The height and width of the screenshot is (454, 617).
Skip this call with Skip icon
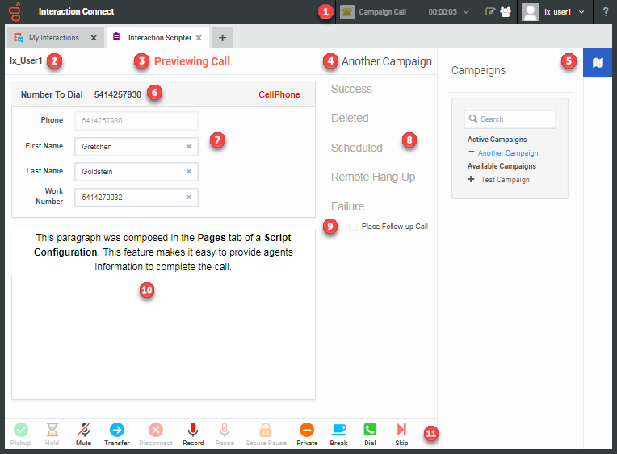pyautogui.click(x=401, y=431)
